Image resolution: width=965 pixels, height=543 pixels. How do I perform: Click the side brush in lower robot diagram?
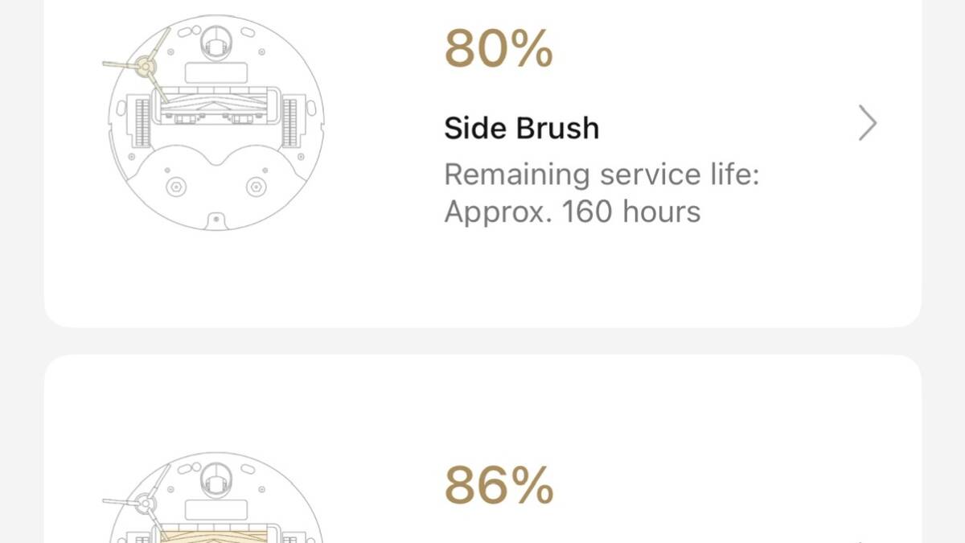pyautogui.click(x=145, y=504)
